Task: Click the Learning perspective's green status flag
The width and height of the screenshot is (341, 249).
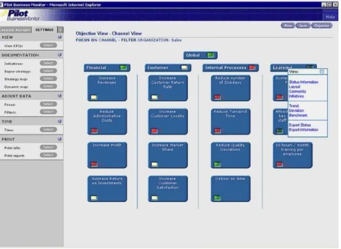Action: pyautogui.click(x=309, y=67)
